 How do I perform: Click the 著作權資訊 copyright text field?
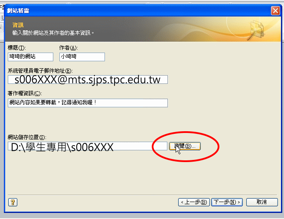[88, 103]
